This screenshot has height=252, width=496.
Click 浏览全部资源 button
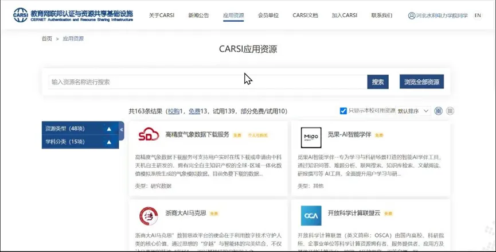click(x=421, y=82)
